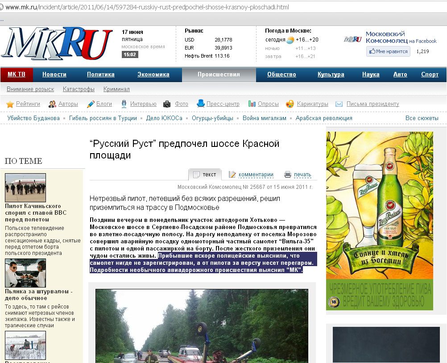Follow the Убийство Буданова topic link

pos(33,118)
